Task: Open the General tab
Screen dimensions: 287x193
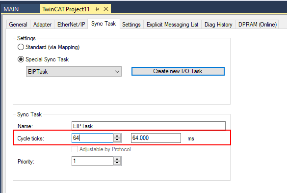Action: click(18, 25)
